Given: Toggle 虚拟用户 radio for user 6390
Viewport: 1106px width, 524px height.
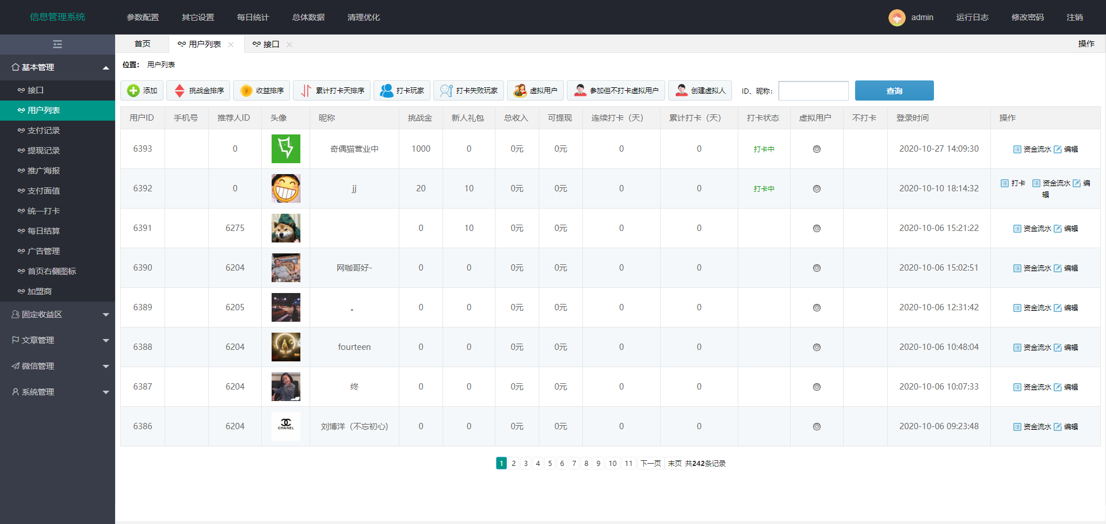Looking at the screenshot, I should point(817,268).
